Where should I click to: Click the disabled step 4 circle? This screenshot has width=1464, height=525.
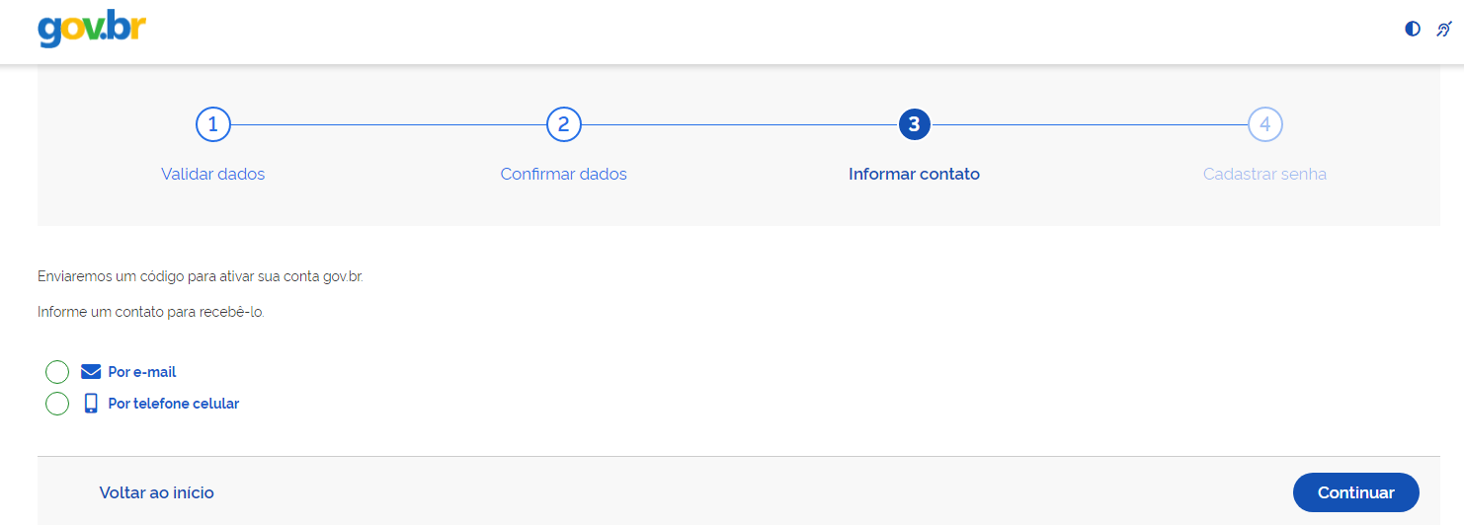click(1264, 124)
